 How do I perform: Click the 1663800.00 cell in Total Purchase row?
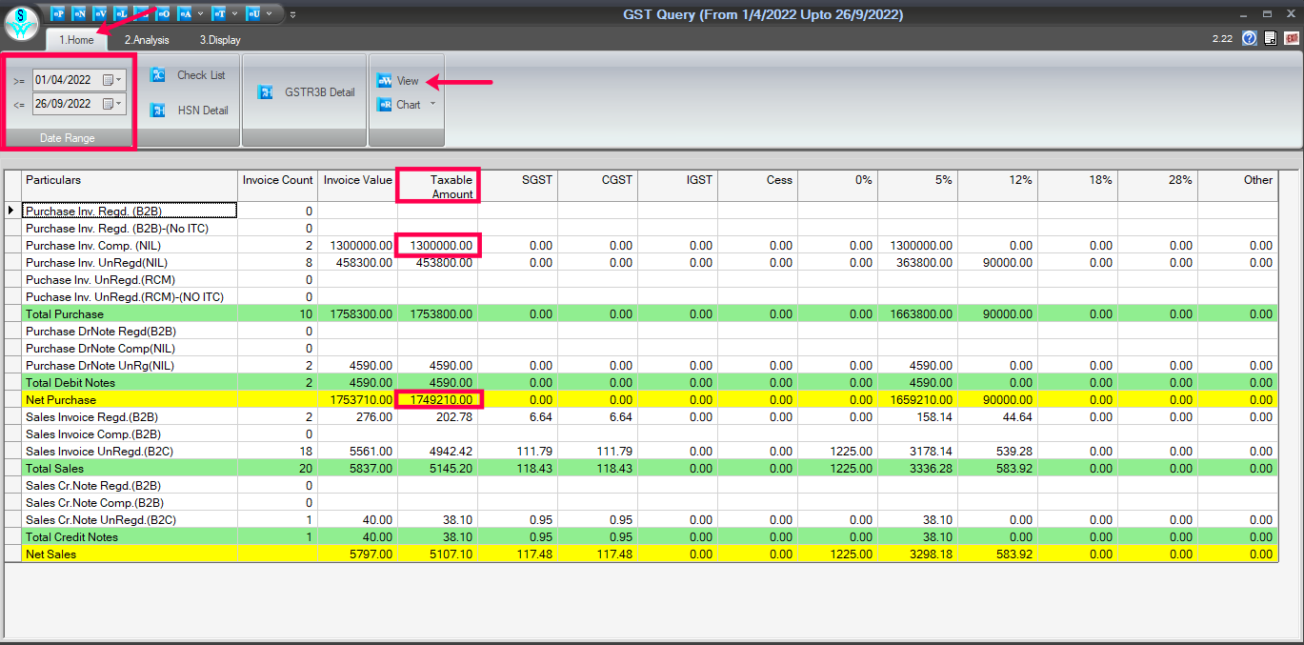[917, 313]
